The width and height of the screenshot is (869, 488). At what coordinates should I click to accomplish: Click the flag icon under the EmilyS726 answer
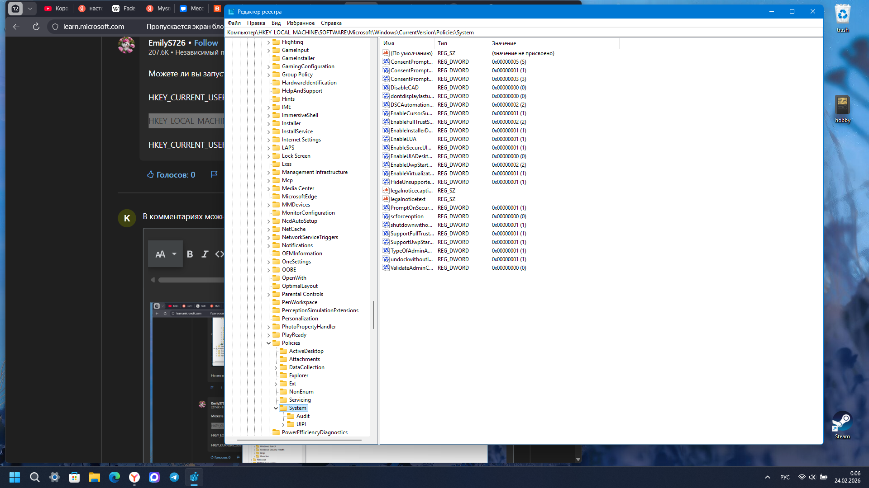point(215,174)
